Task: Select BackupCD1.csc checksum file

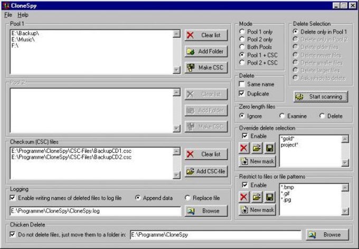Action: pos(71,151)
